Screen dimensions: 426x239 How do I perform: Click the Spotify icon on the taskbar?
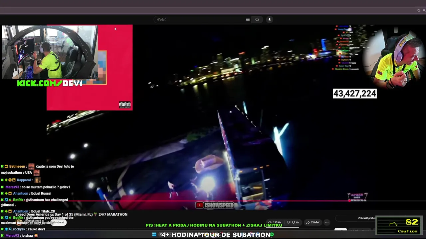pyautogui.click(x=272, y=235)
